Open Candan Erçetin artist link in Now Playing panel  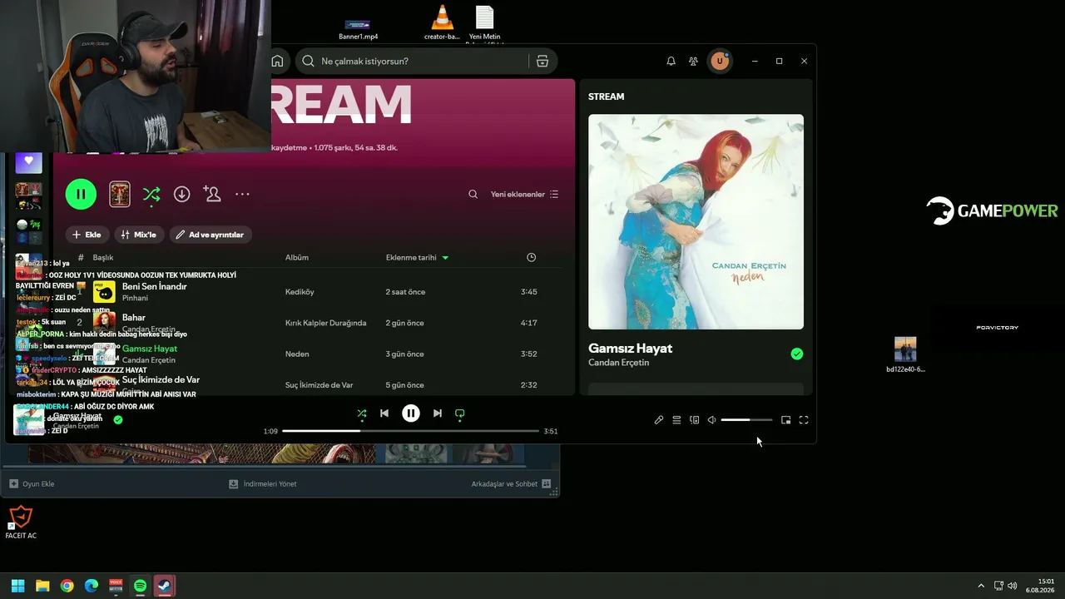click(618, 363)
